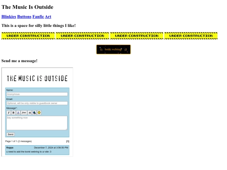
Task: Insert a link with the globe icon
Action: (34, 112)
